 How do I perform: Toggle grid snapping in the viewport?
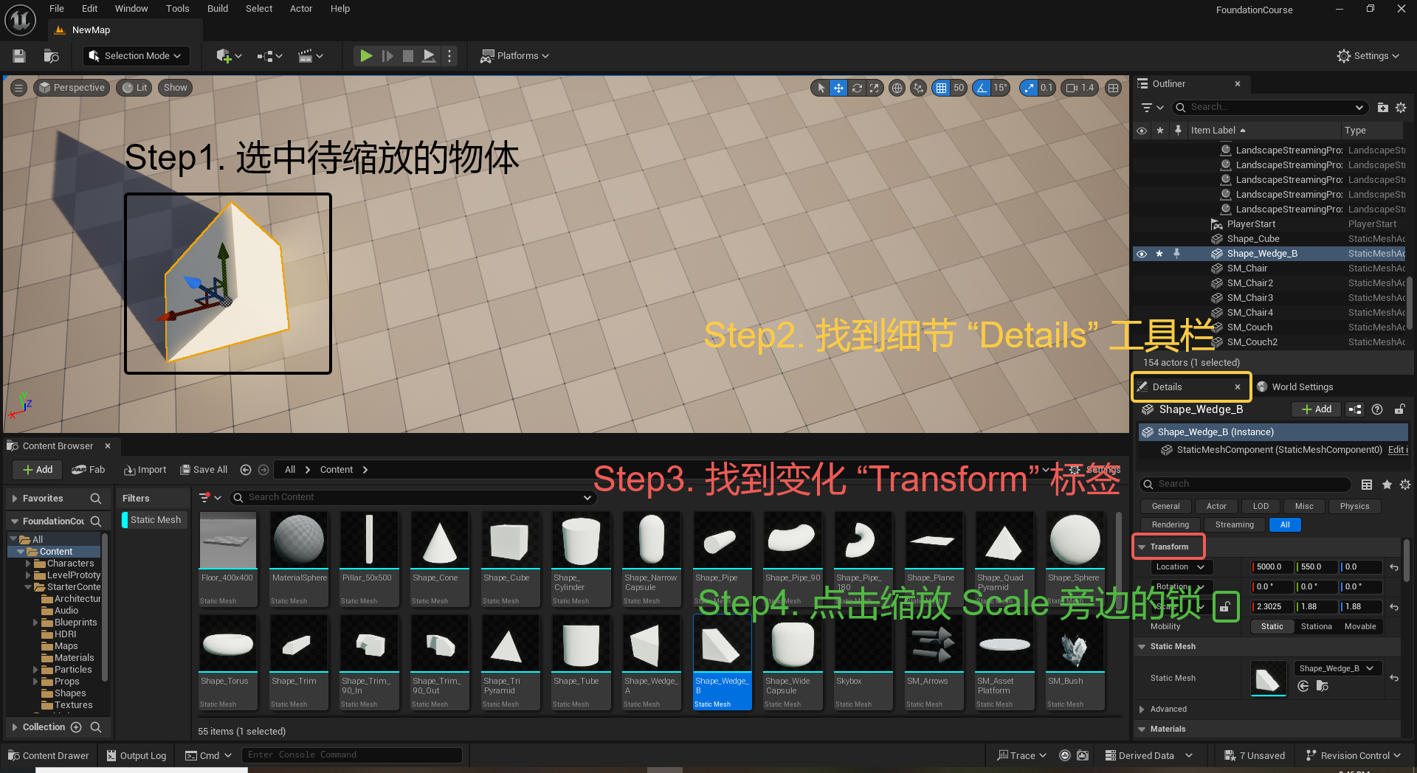(x=941, y=88)
